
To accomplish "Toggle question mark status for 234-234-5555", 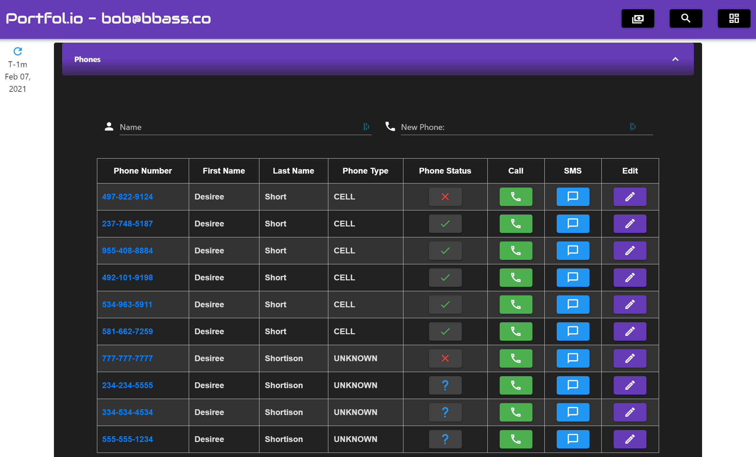I will tap(445, 385).
